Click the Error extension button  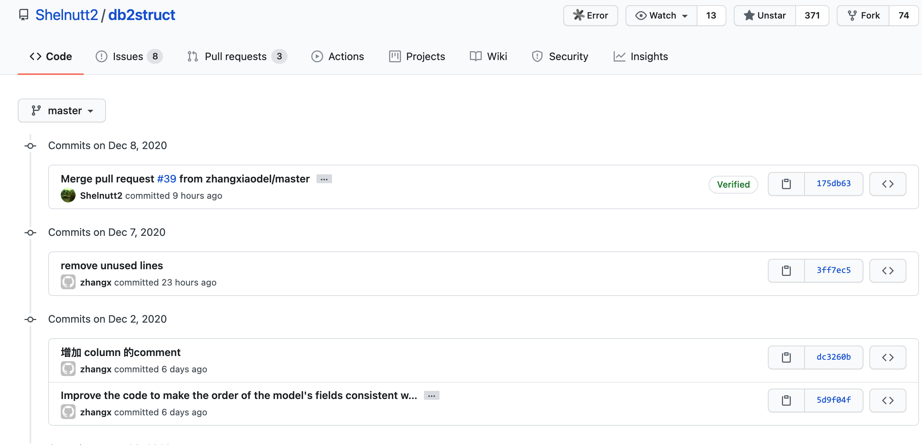[x=590, y=16]
